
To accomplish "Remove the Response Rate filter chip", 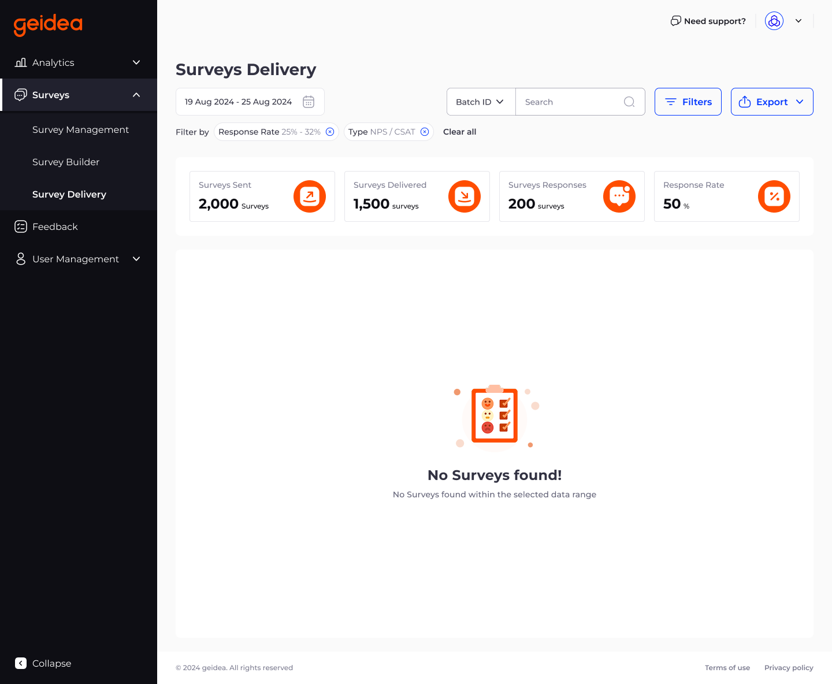I will (x=330, y=132).
